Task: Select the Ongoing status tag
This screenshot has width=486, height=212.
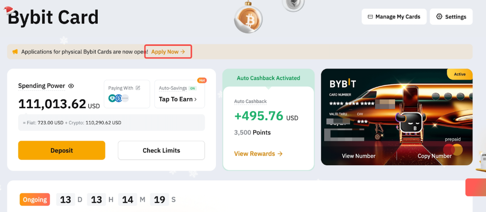Action: 35,200
